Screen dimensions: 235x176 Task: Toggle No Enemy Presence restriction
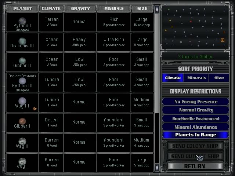(x=196, y=102)
